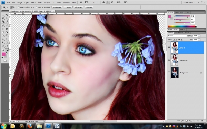Toggle lock all padlock icon
The width and height of the screenshot is (207, 129).
click(181, 40)
